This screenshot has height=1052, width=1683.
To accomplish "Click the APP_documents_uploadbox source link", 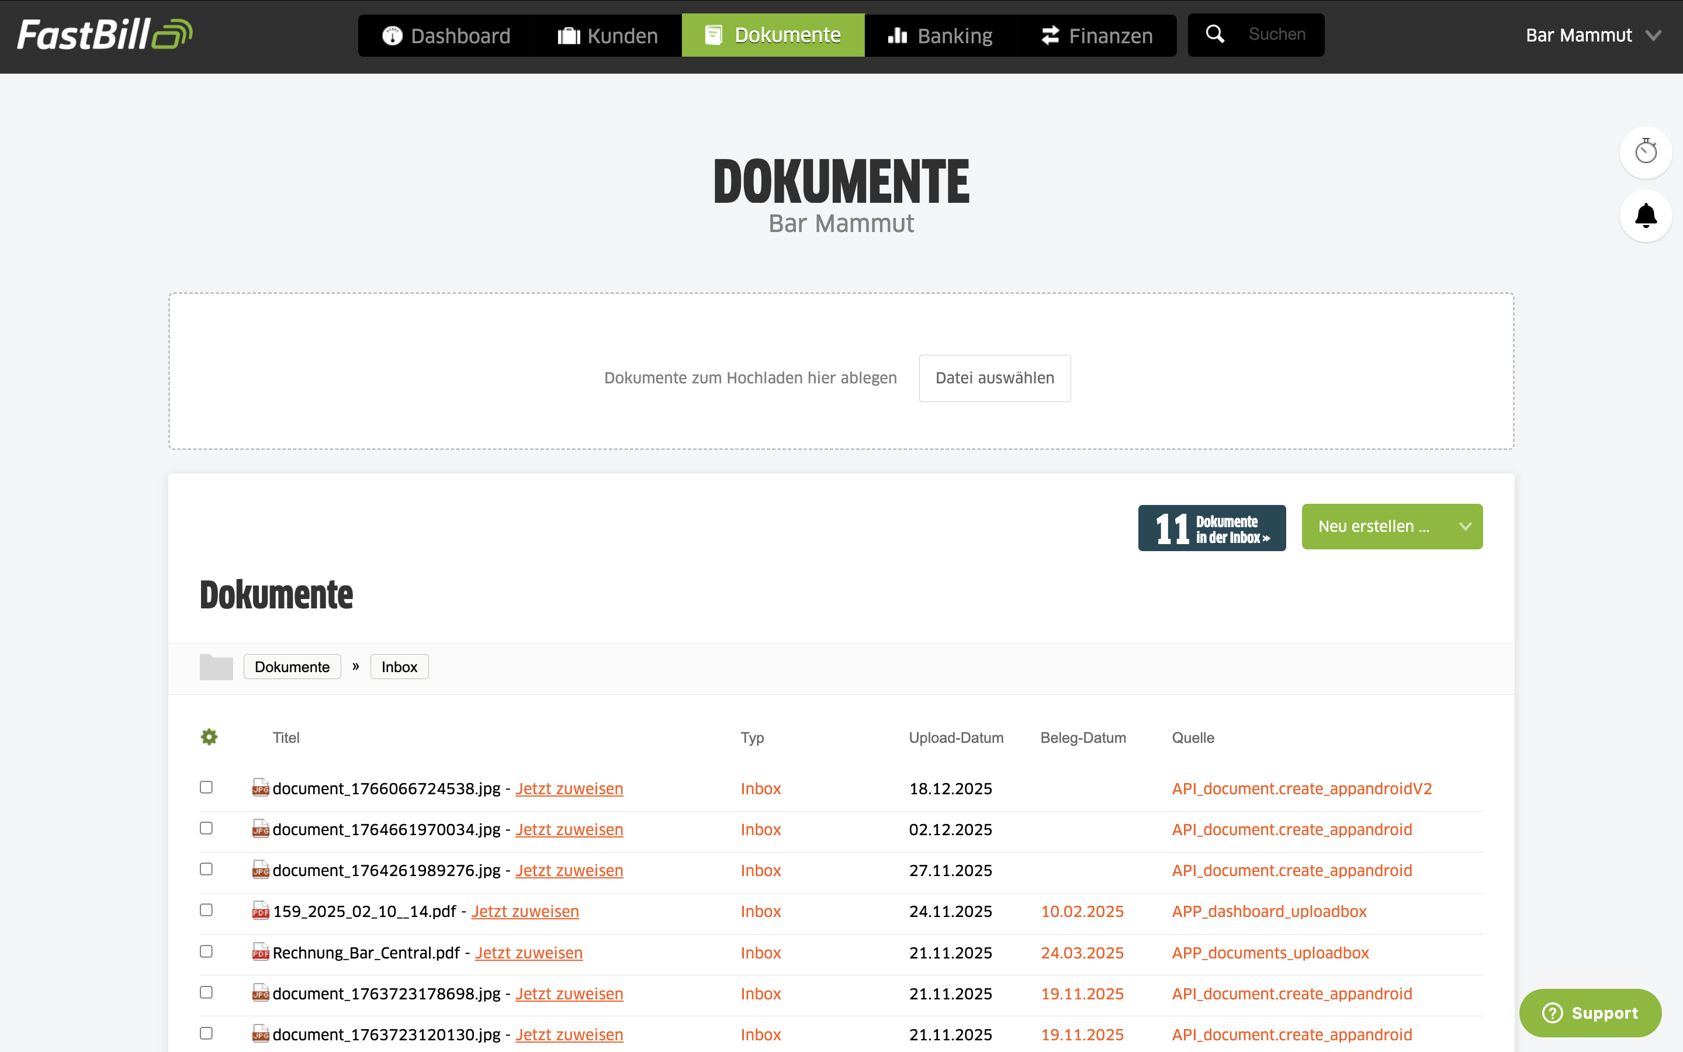I will click(x=1270, y=953).
